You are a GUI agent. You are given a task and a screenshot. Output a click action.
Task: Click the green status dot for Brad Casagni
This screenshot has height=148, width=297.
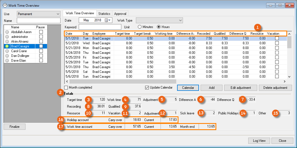7,46
